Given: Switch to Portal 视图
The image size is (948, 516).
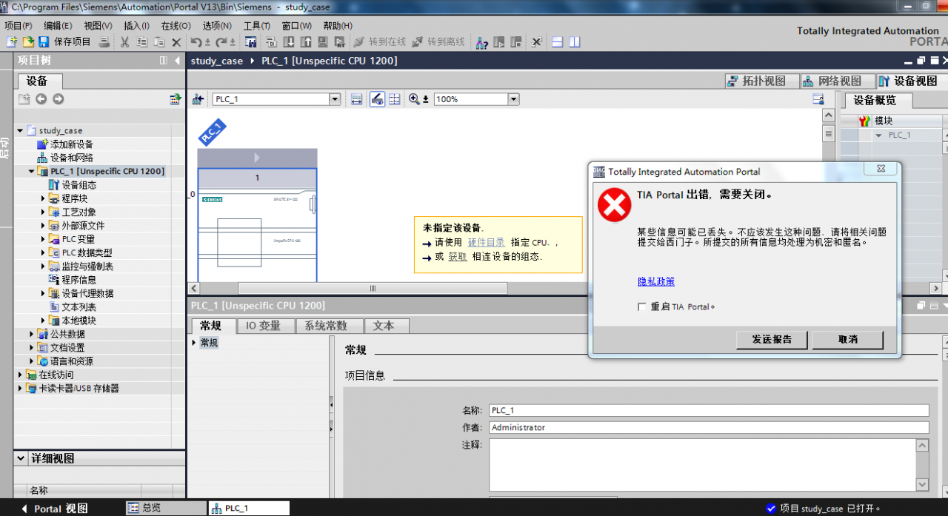Looking at the screenshot, I should [55, 509].
